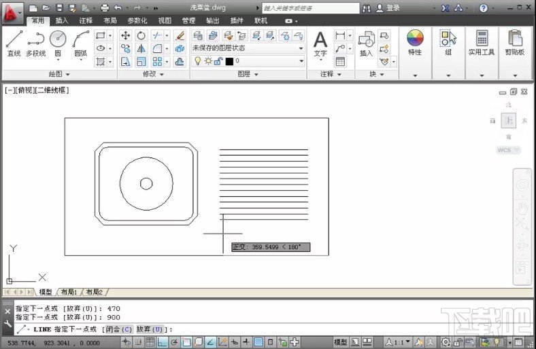The image size is (536, 349).
Task: Select the Mirror tool icon
Action: pos(141,48)
